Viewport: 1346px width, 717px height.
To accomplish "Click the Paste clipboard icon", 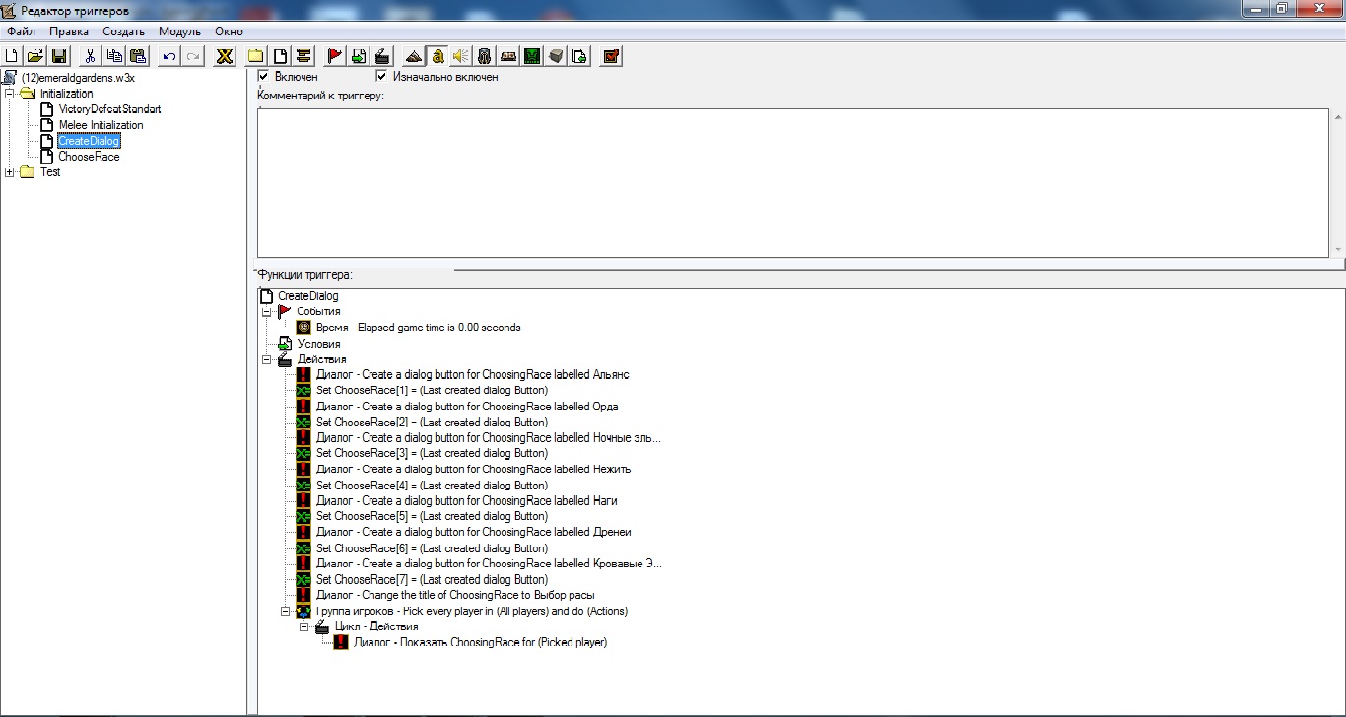I will [x=138, y=56].
